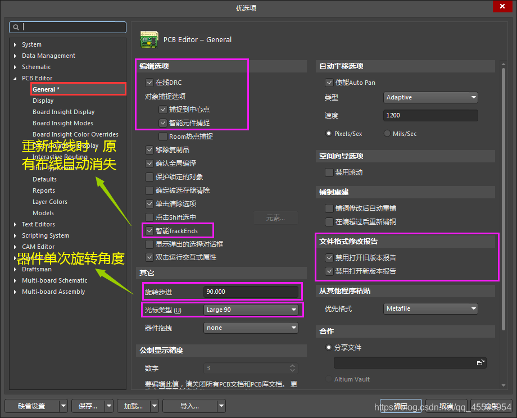Click the 加载... button
Viewport: 517px width, 418px height.
(x=134, y=406)
